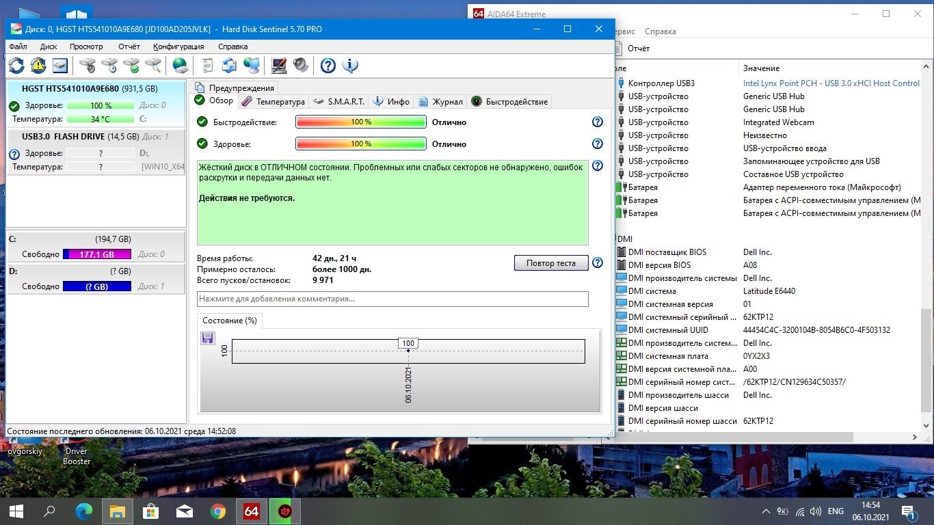Select DMI системный UUID row in AIDA64
Viewport: 934px width, 525px height.
[x=767, y=330]
